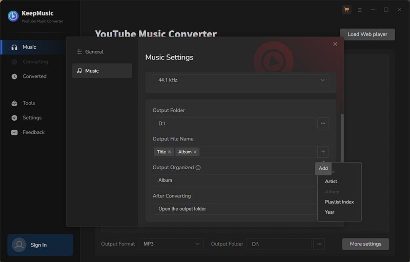The image size is (410, 262).
Task: Choose Year from the add tag menu
Action: pyautogui.click(x=339, y=212)
